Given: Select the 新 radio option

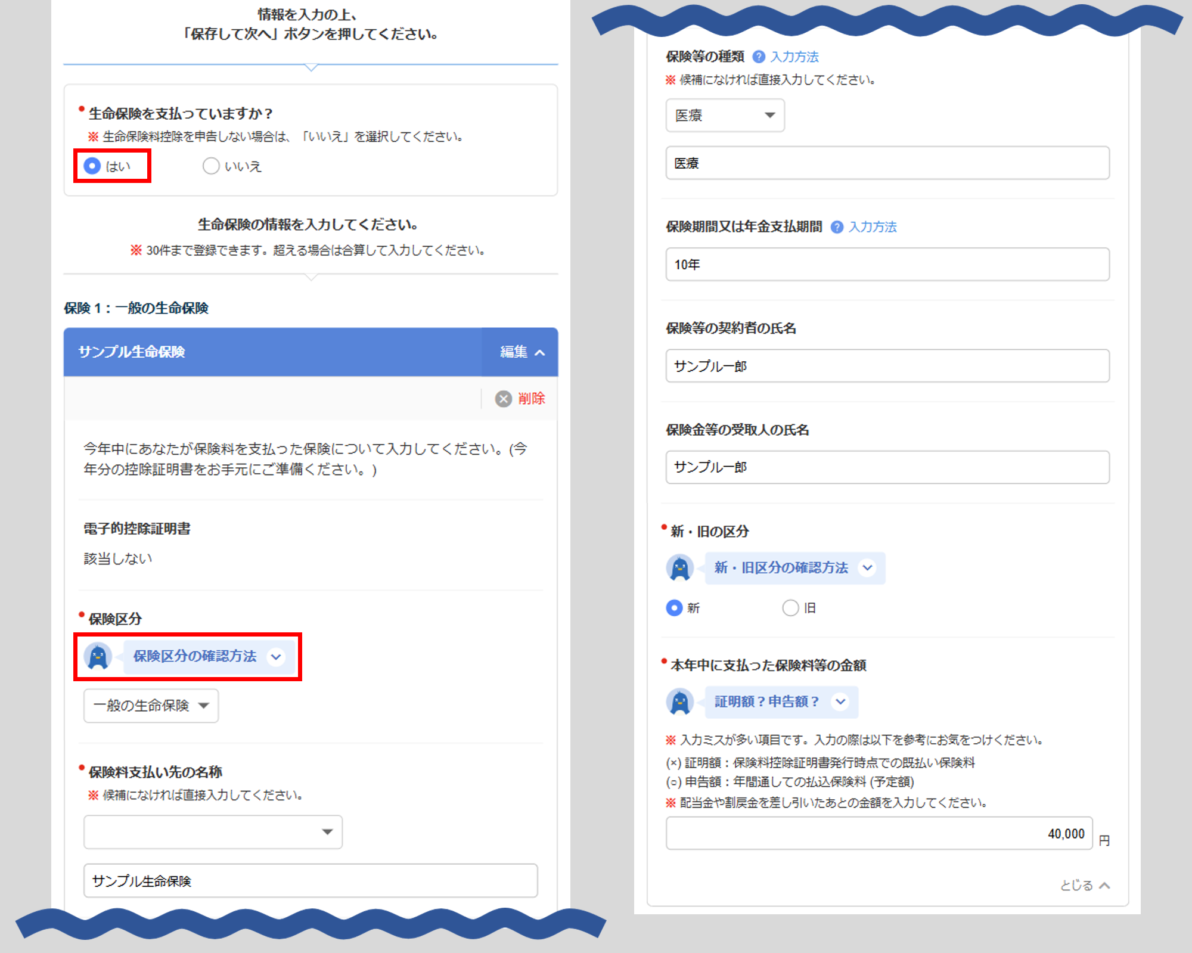Looking at the screenshot, I should coord(674,608).
